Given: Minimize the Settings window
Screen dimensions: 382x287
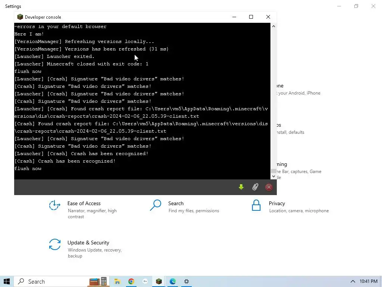Looking at the screenshot, I should point(339,6).
